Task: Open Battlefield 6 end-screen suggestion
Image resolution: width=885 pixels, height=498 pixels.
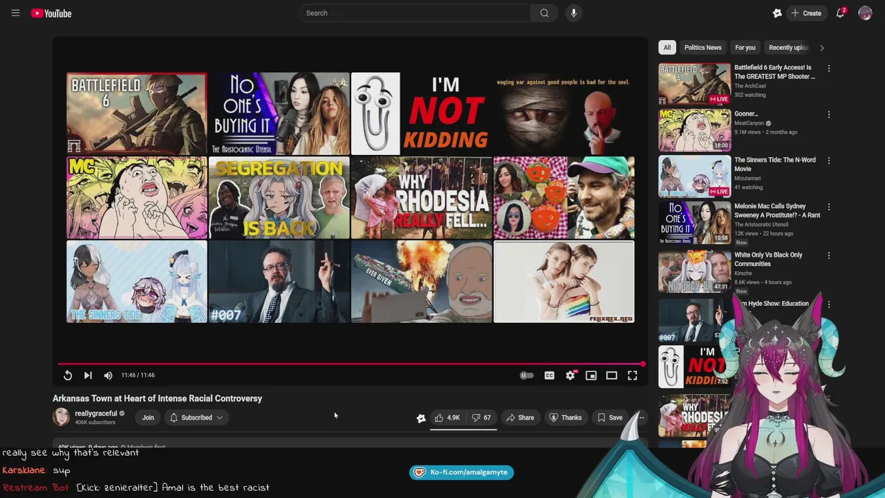Action: coord(136,113)
